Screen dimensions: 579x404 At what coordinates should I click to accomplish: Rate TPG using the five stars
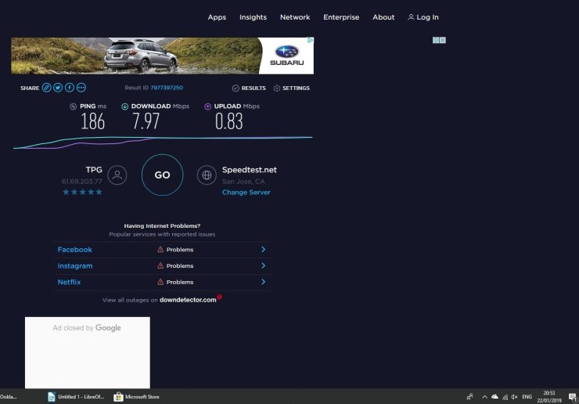82,192
